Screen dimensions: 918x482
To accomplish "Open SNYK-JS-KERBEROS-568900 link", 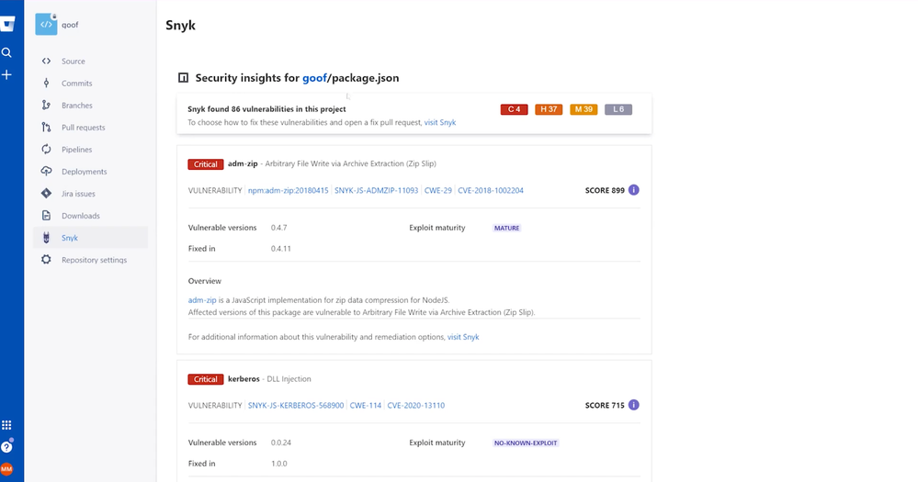I will (296, 405).
